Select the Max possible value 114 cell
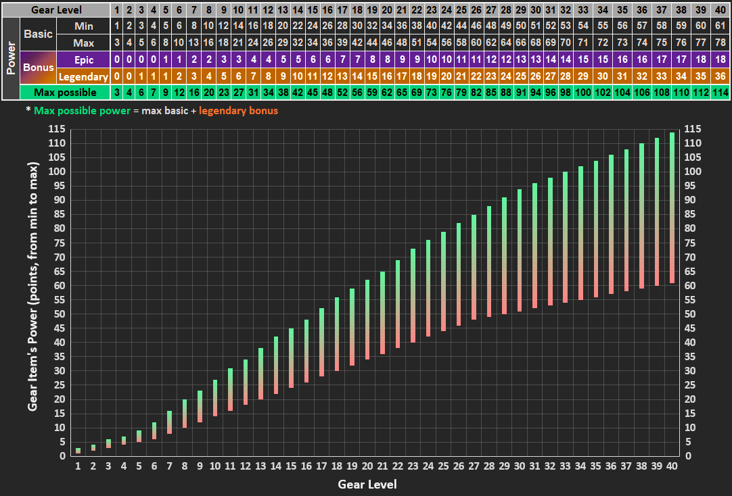Screen dimensions: 732x496 [x=719, y=92]
